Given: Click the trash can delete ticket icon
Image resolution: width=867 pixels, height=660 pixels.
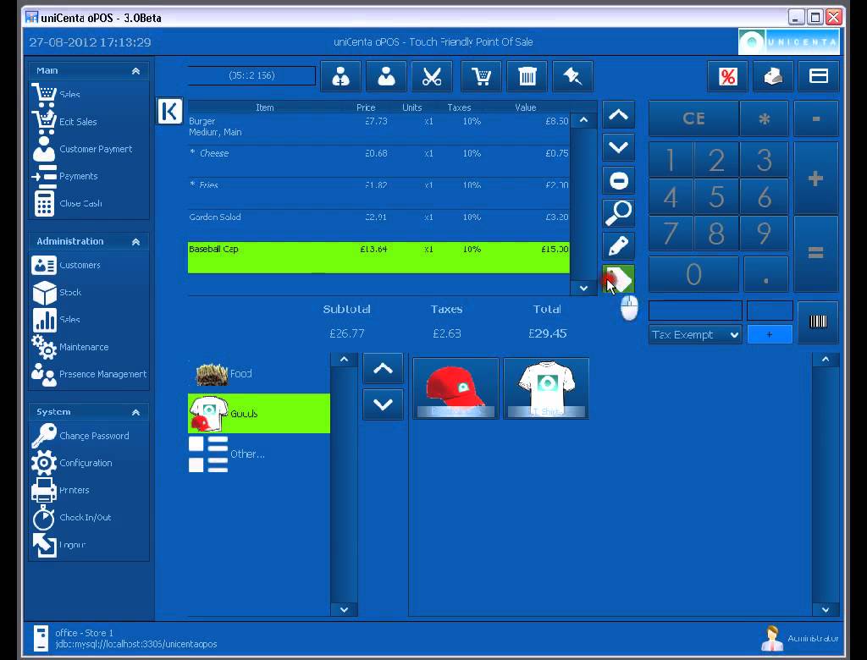Looking at the screenshot, I should click(527, 76).
